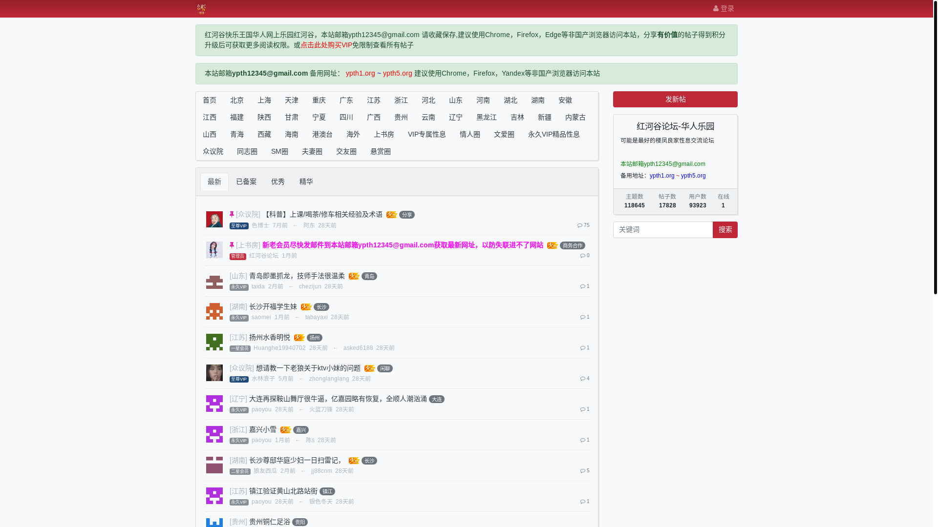This screenshot has width=938, height=527.
Task: Open the 永久VIP精品性息 section
Action: 554,134
